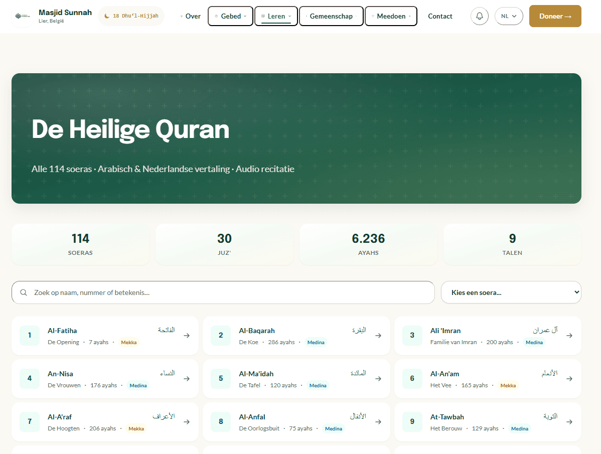Click the number 5 badge for Al-Ma'idah

click(x=221, y=378)
